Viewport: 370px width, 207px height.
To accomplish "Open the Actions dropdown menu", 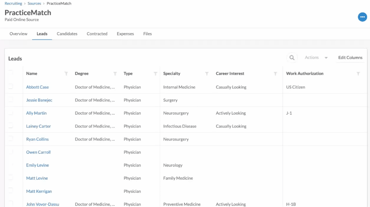I will click(316, 58).
